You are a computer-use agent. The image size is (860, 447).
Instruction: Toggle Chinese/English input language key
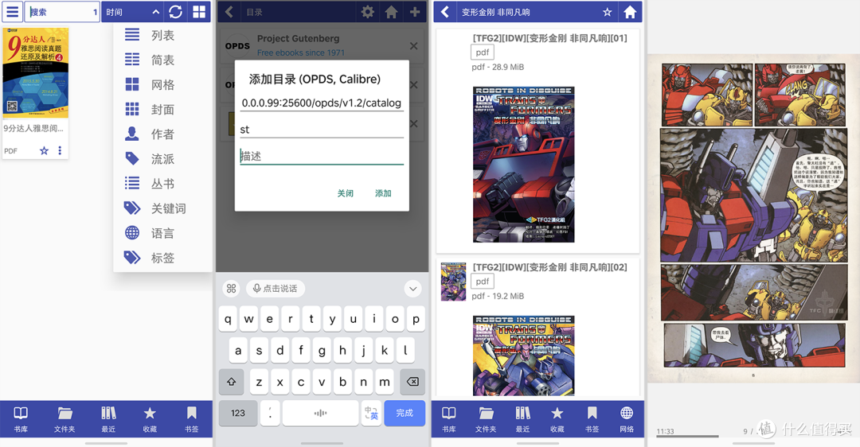click(x=371, y=413)
